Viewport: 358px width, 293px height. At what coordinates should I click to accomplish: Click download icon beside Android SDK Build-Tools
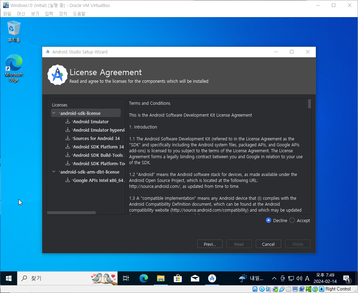pos(68,155)
